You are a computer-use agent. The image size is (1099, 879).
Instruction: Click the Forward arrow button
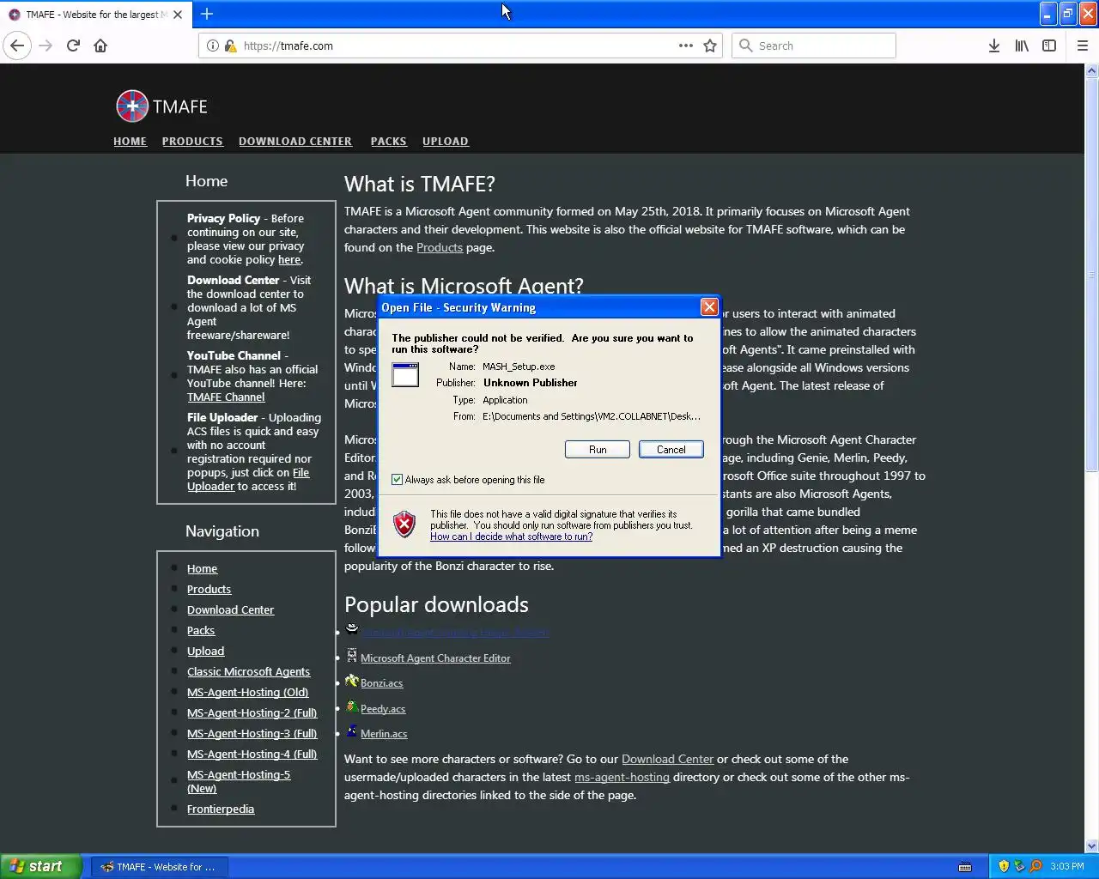[46, 45]
